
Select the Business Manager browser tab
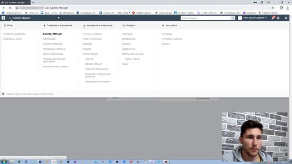(15, 2)
